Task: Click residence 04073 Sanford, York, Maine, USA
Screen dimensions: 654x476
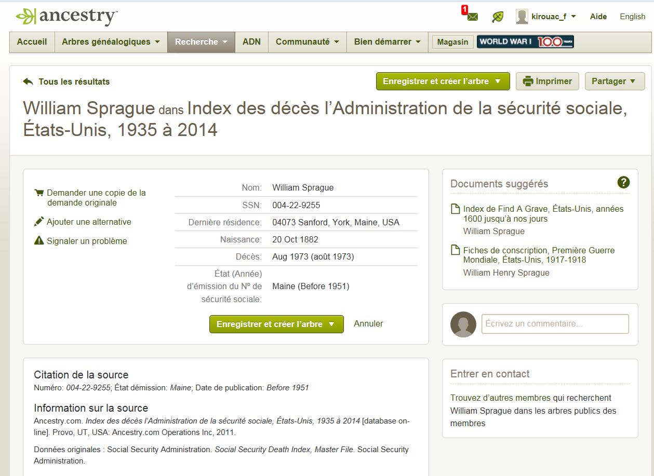Action: (336, 222)
